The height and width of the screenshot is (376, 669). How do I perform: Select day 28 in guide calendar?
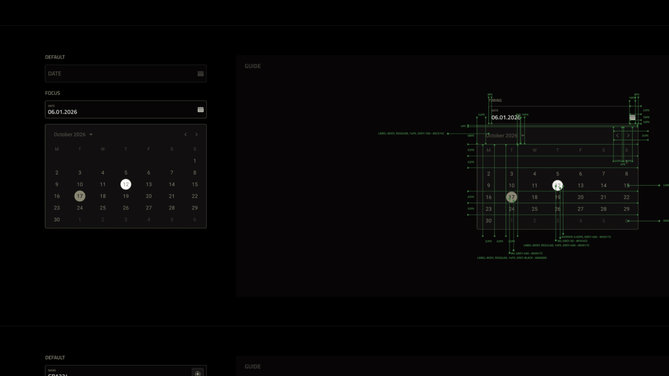tap(603, 209)
